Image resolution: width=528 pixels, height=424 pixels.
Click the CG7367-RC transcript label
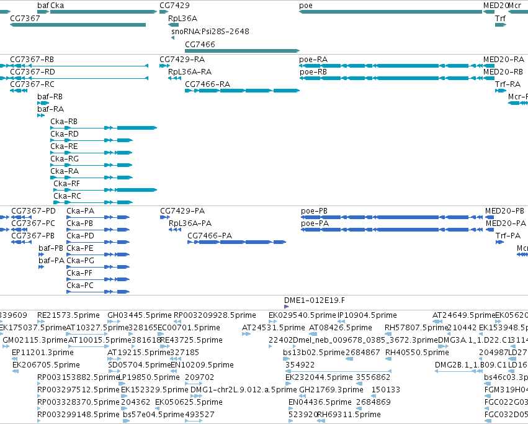[32, 84]
